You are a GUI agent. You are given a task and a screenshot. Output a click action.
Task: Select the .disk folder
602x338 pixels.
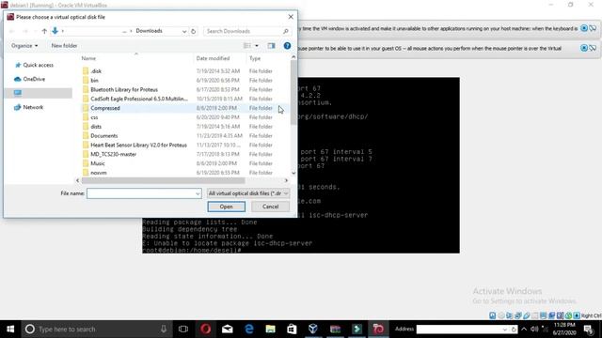tap(96, 71)
